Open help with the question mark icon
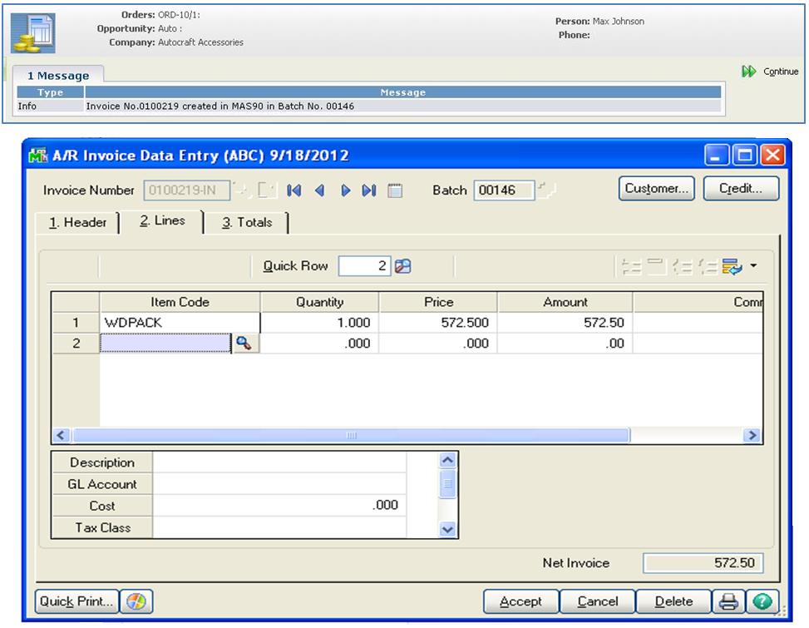Image resolution: width=809 pixels, height=628 pixels. click(x=761, y=601)
